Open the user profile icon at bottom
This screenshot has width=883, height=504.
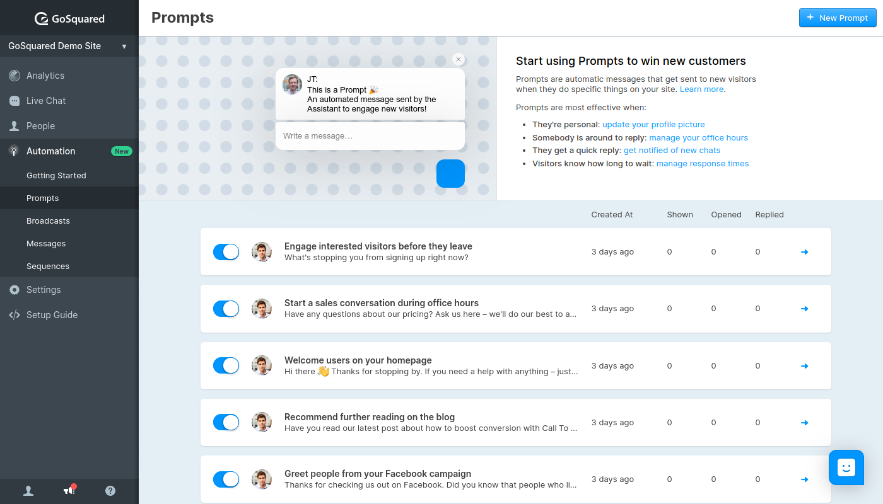(28, 491)
